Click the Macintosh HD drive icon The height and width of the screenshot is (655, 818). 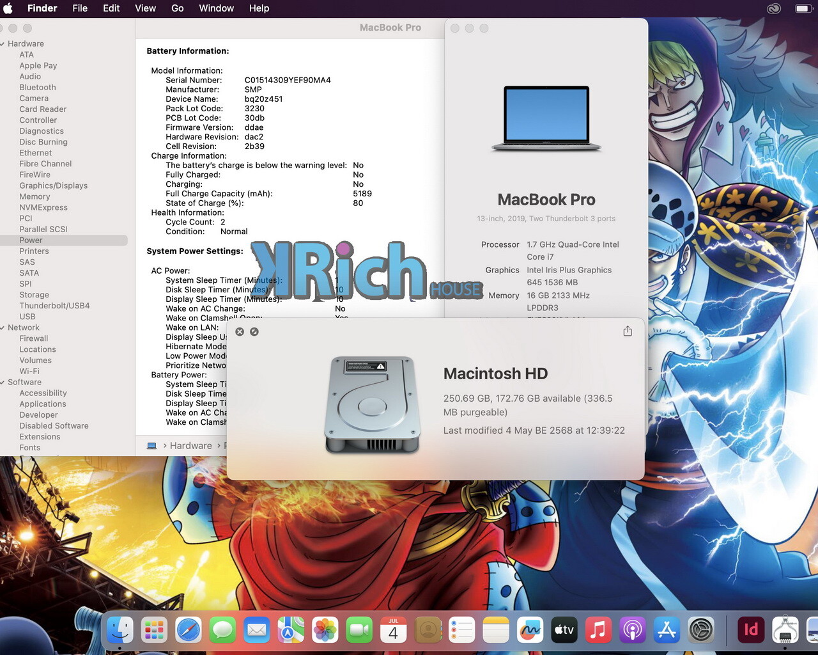click(x=373, y=405)
